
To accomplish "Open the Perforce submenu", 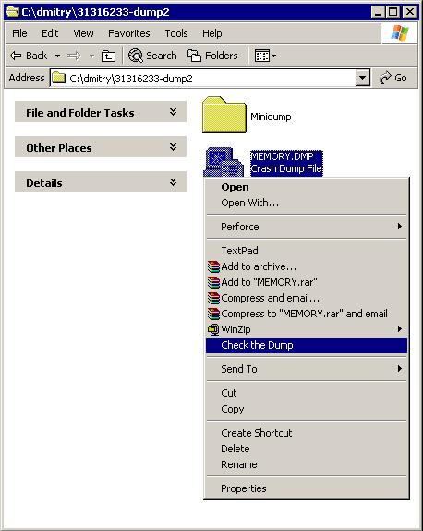I will click(307, 227).
